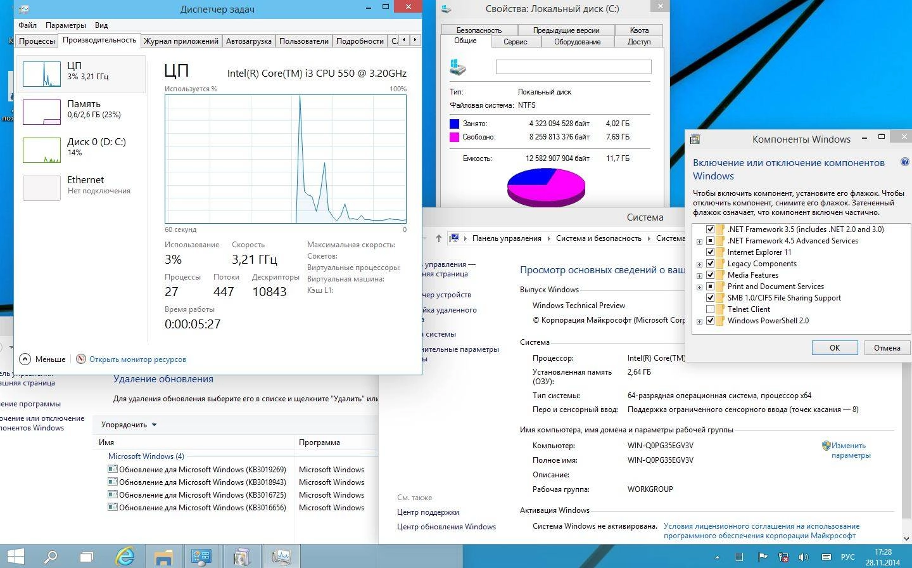Open the 'Файл' menu in Task Manager
The height and width of the screenshot is (568, 912).
(27, 25)
